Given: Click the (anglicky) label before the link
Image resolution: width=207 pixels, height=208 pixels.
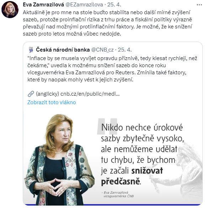Looking at the screenshot, I should click(47, 94).
